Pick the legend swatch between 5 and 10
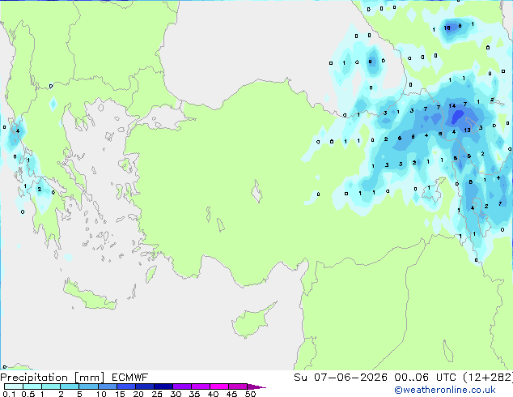 [x=88, y=386]
